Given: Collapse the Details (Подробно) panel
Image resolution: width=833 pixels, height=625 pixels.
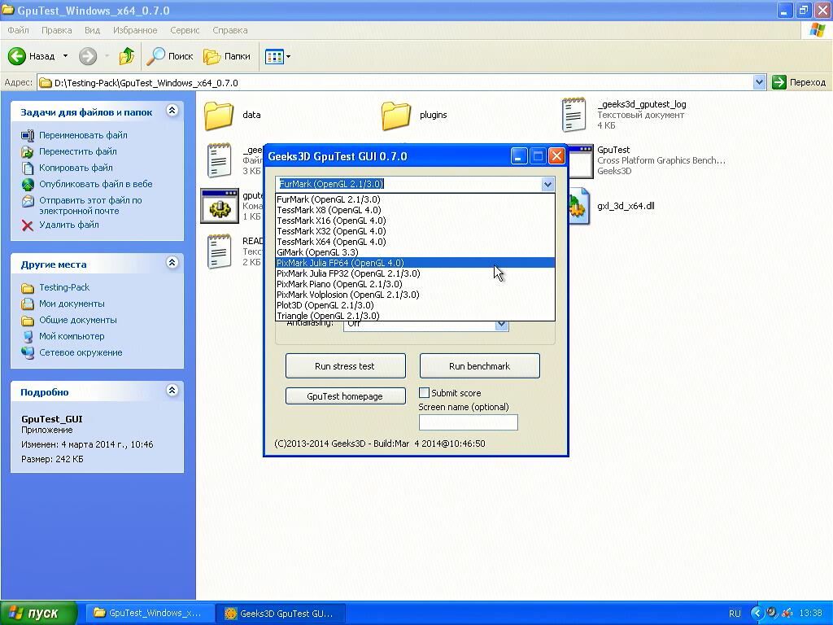Looking at the screenshot, I should click(x=172, y=391).
